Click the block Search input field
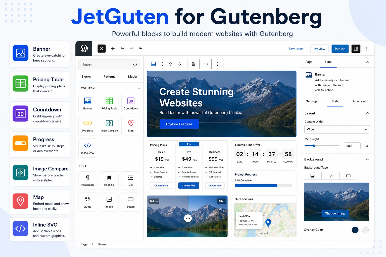Viewport: 386px width, 257px height. click(109, 65)
